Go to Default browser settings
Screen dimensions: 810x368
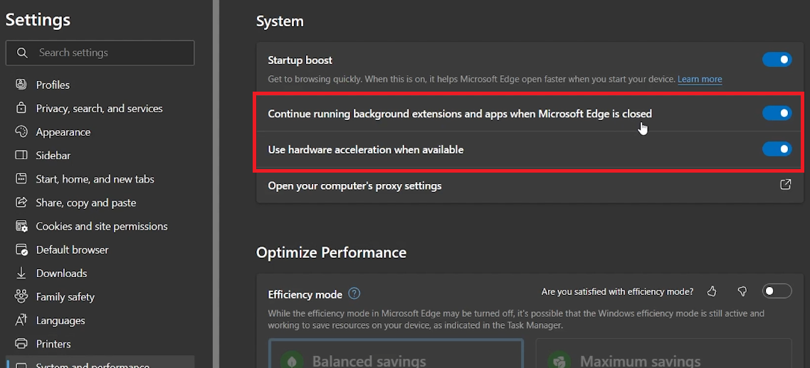pyautogui.click(x=73, y=250)
